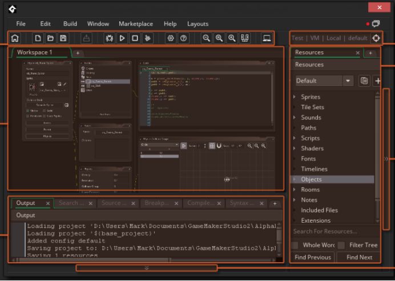
Task: Start the debugger with the bug icon
Action: click(x=110, y=38)
